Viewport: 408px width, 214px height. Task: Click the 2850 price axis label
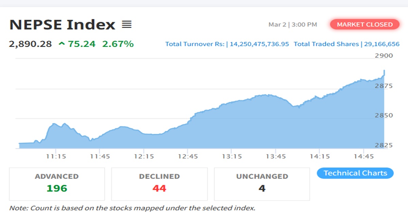tap(384, 115)
